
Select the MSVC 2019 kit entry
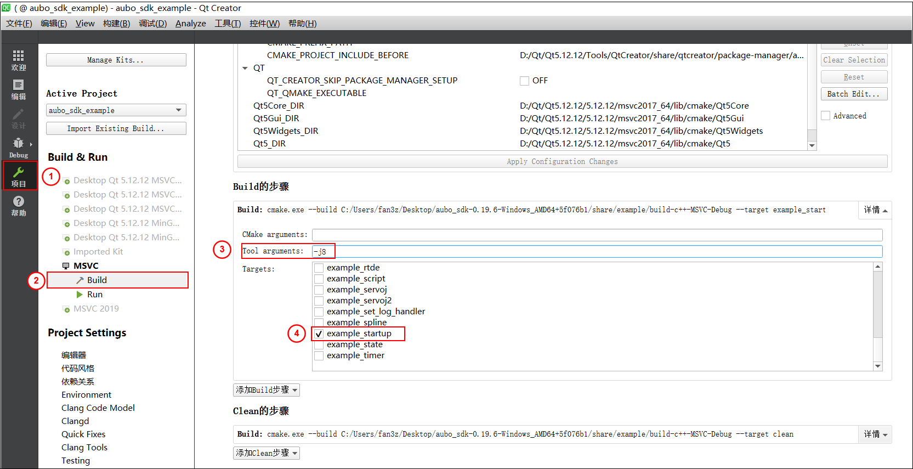96,309
